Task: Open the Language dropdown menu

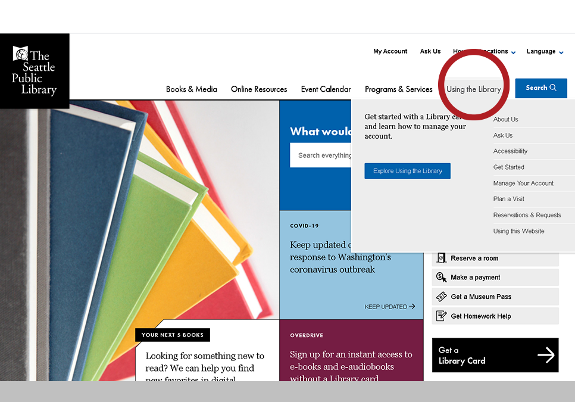Action: coord(543,51)
